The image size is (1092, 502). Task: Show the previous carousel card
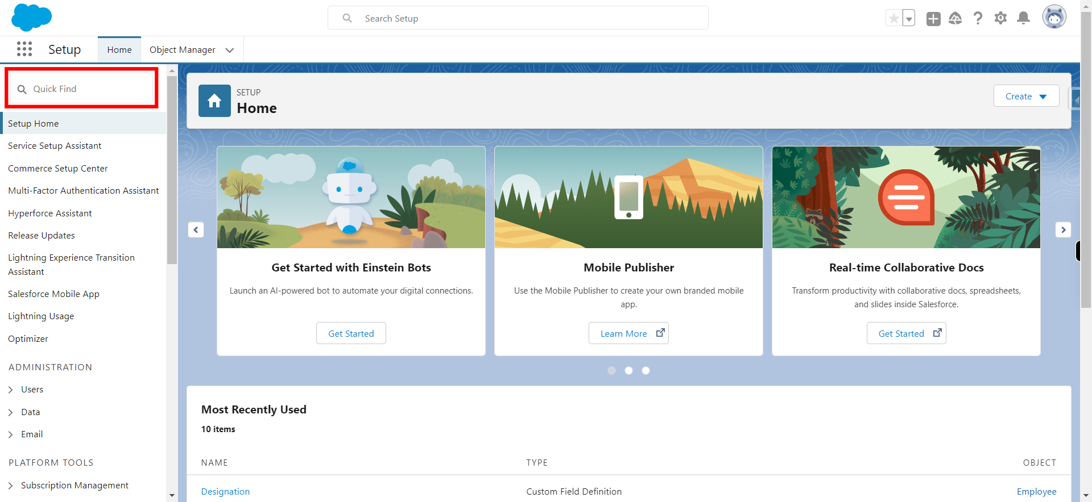(196, 229)
